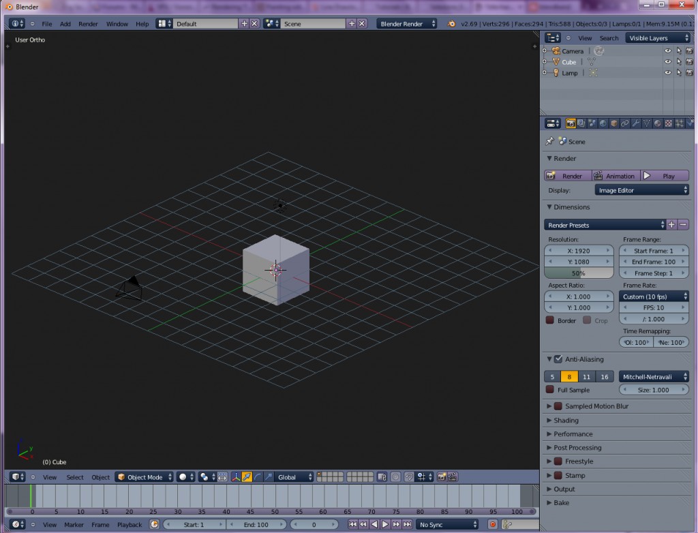Viewport: 698px width, 533px height.
Task: Open the Texture checkered properties icon
Action: click(667, 123)
